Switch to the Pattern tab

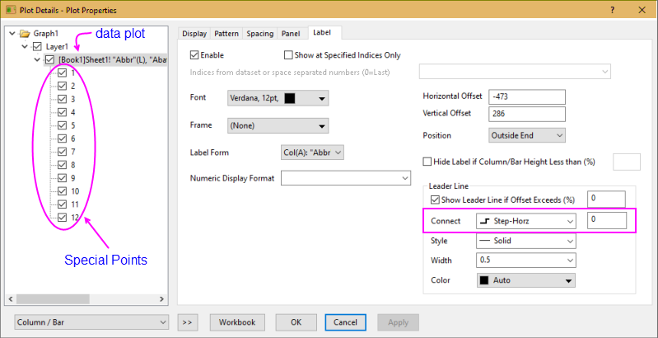click(x=226, y=34)
